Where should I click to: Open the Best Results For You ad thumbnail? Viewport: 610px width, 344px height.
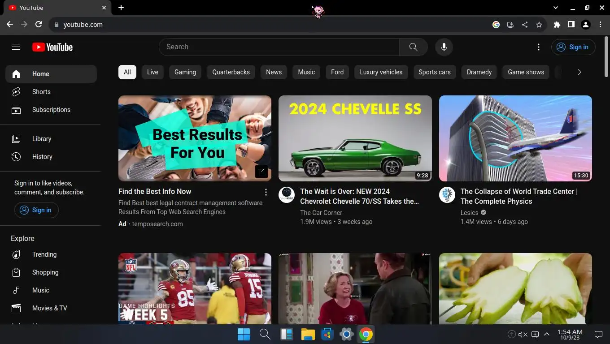coord(195,138)
